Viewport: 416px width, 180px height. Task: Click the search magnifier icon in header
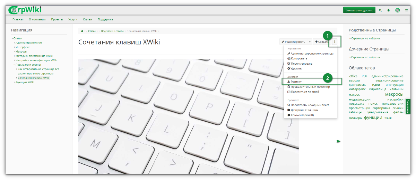pyautogui.click(x=380, y=10)
